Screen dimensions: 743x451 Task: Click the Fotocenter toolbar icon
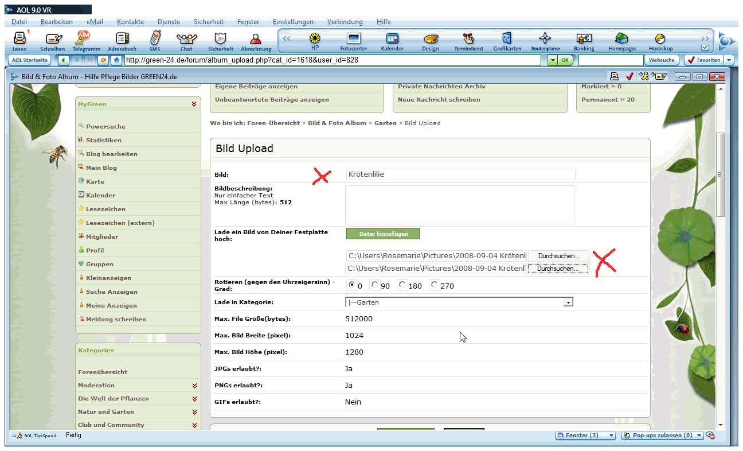(x=354, y=40)
